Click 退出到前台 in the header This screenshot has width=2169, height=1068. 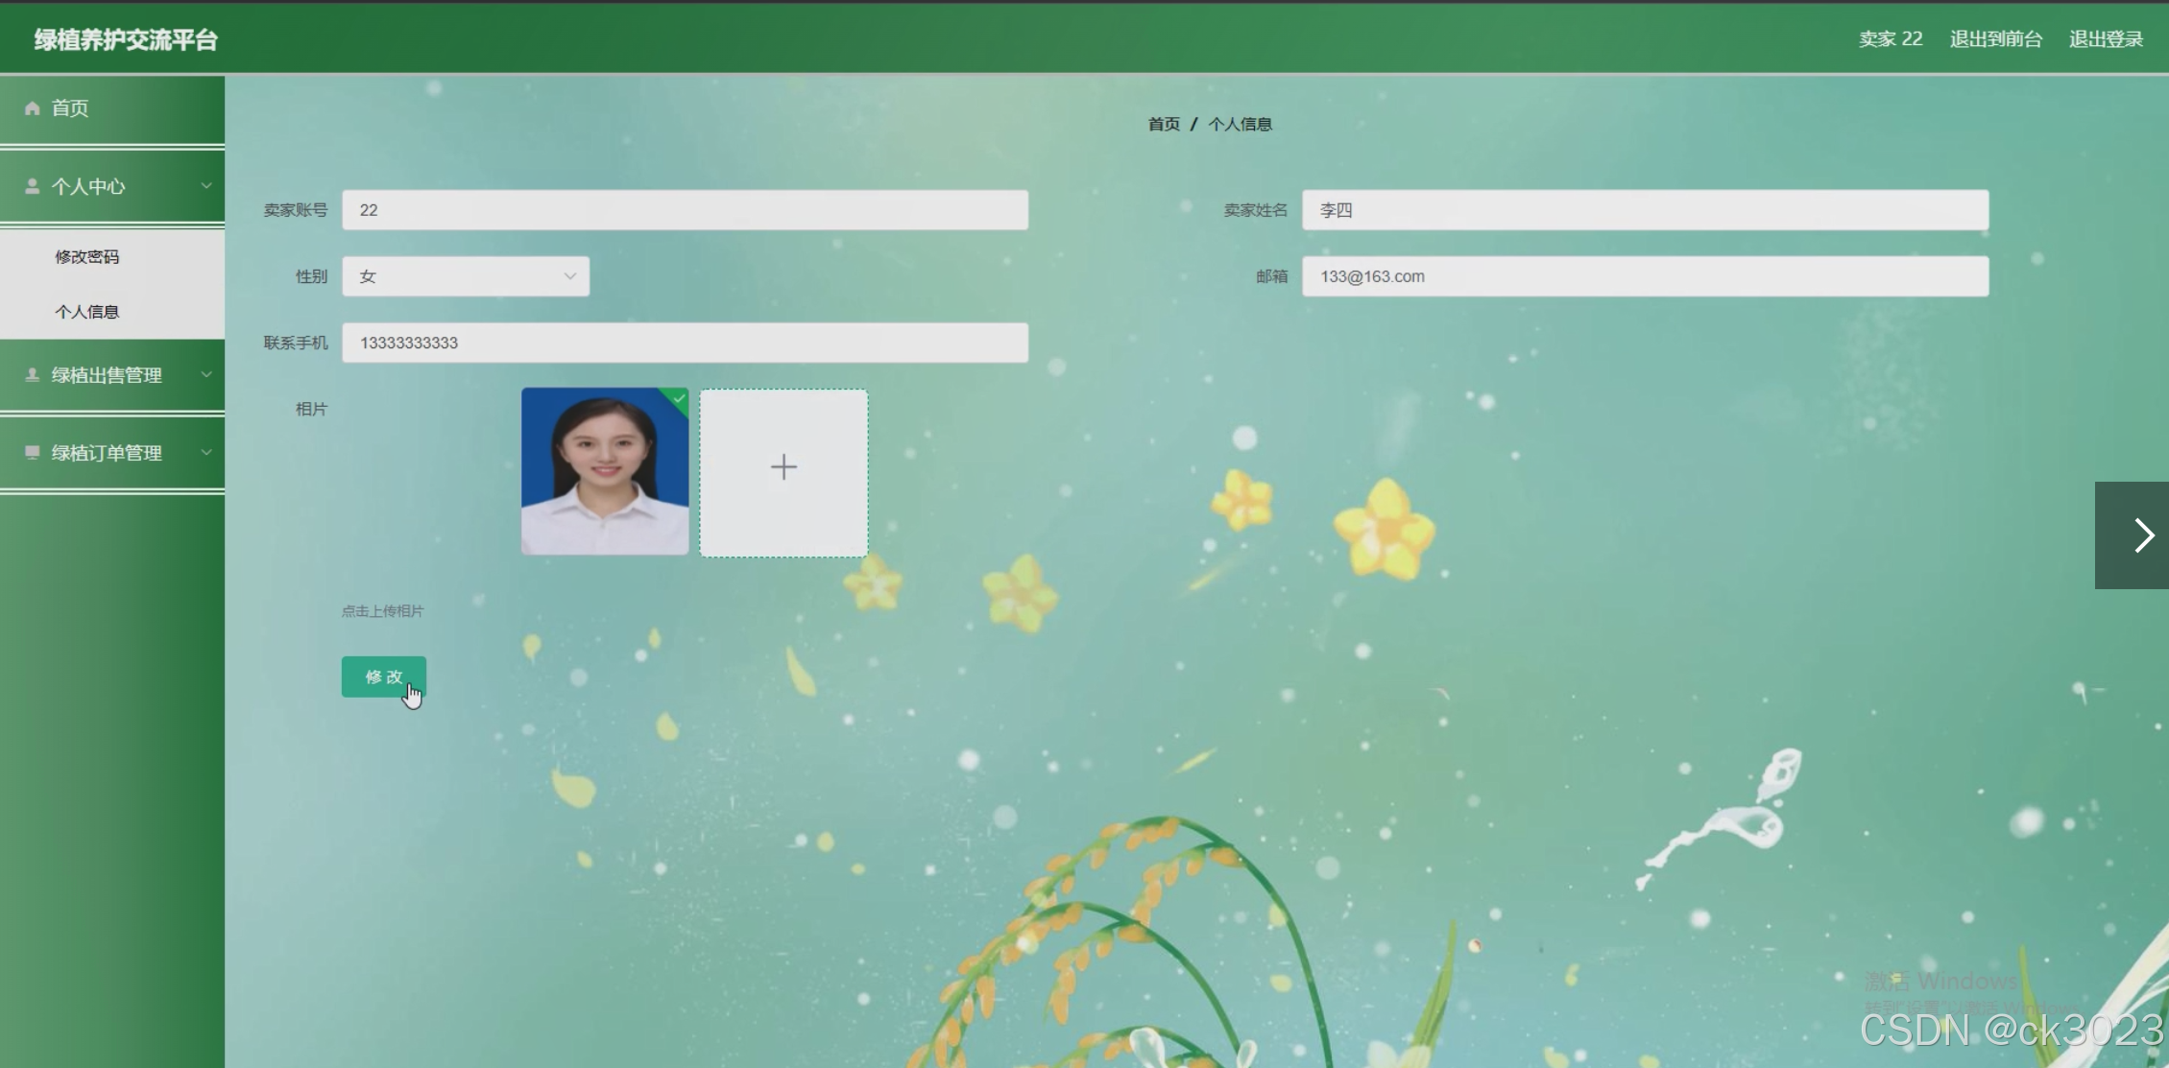point(1995,39)
